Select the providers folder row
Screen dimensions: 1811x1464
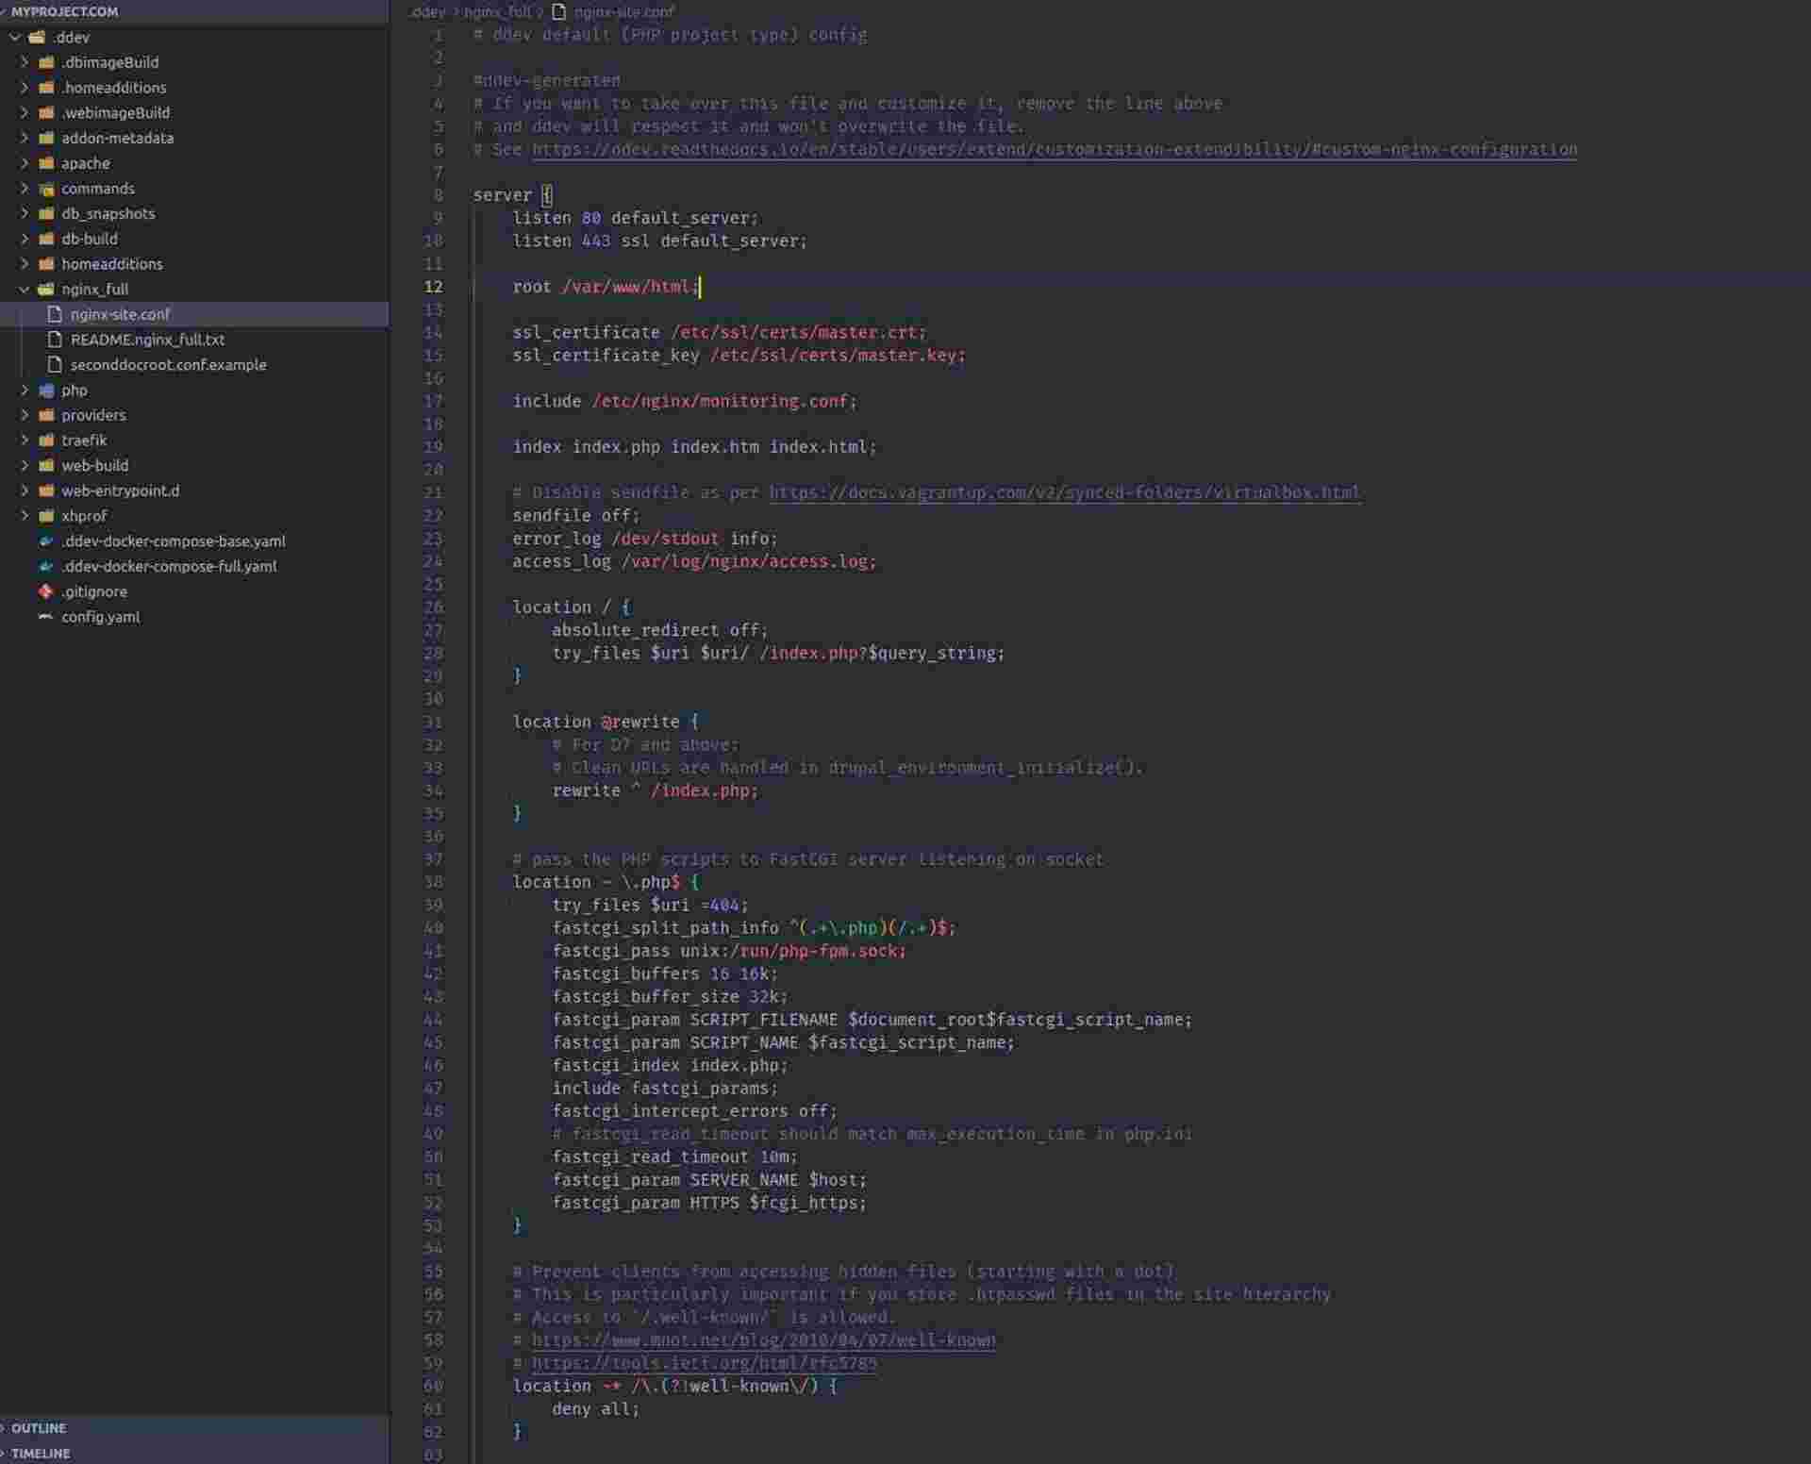194,415
